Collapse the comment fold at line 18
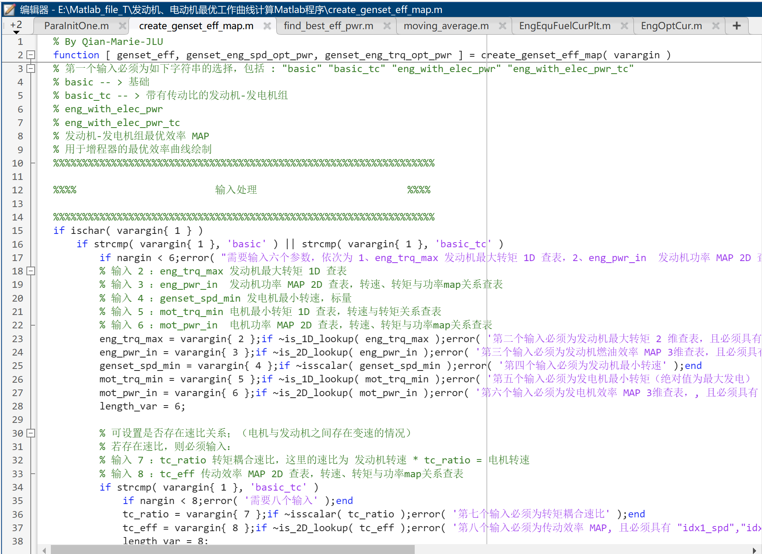The width and height of the screenshot is (762, 554). (31, 271)
